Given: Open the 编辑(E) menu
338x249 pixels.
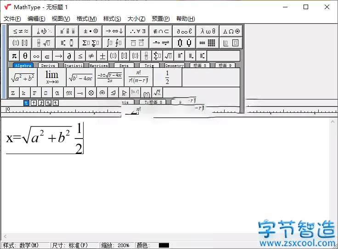Looking at the screenshot, I should coord(36,19).
